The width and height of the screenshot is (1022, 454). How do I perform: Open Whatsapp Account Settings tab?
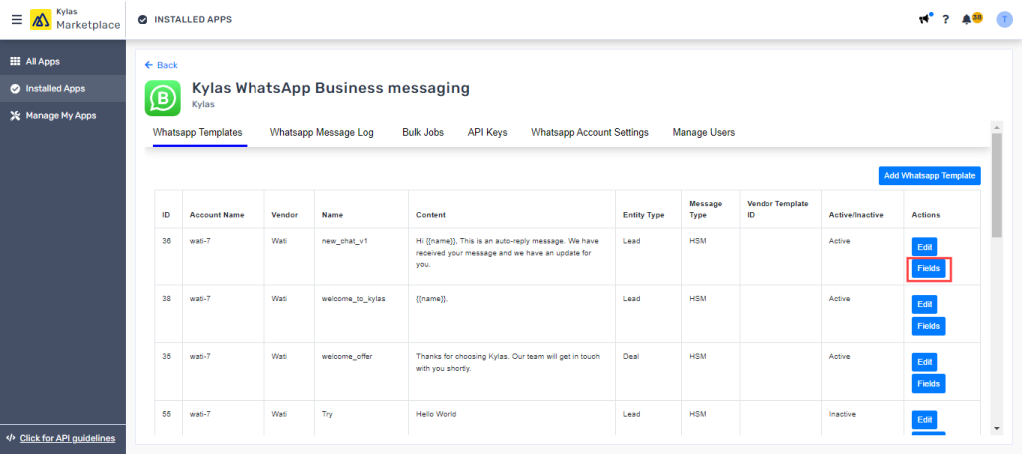click(x=590, y=133)
